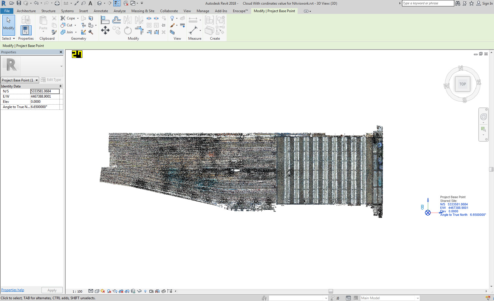Click the N/S coordinate input field

tap(45, 91)
